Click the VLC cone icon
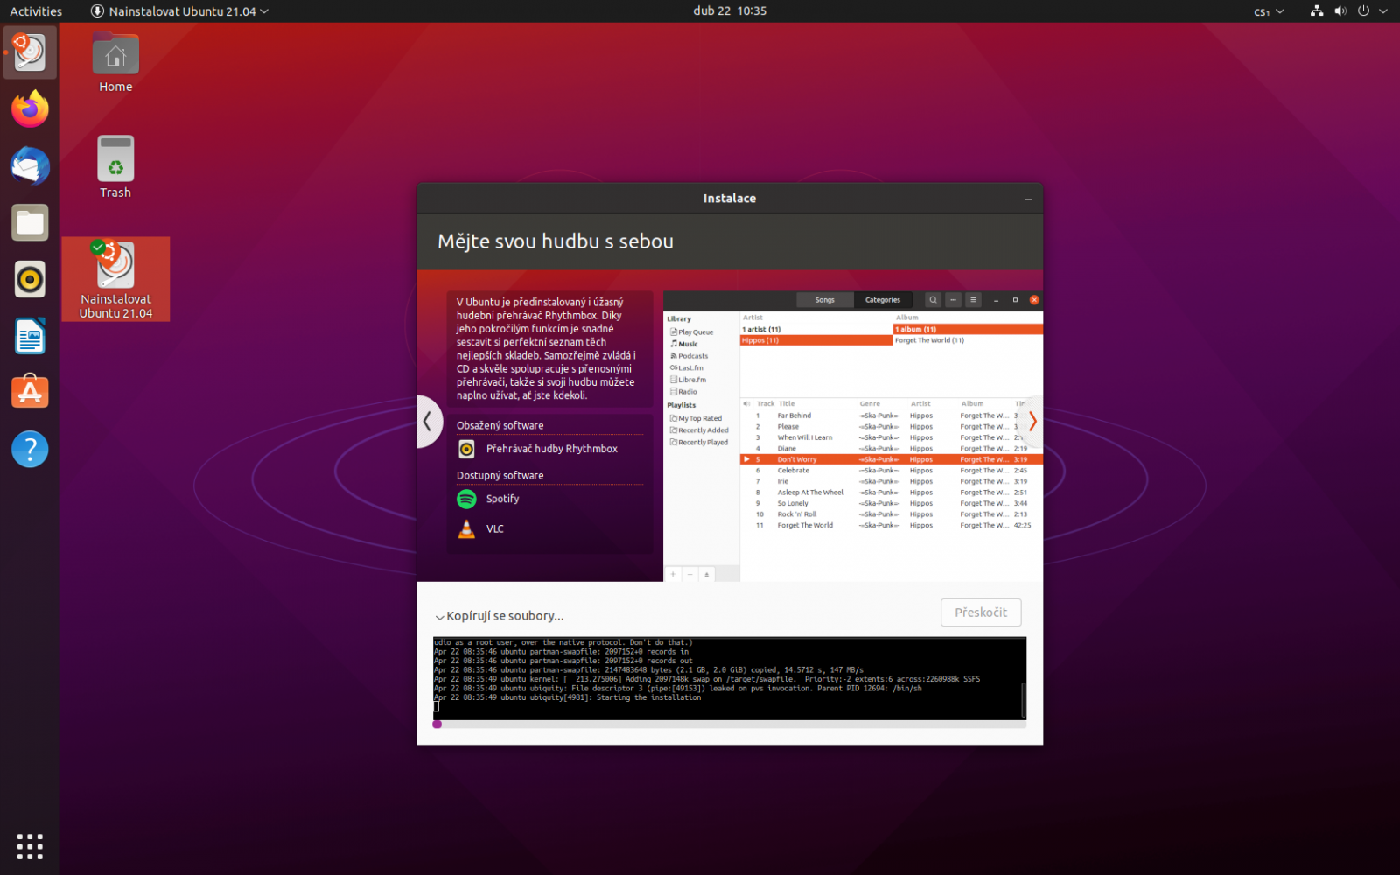 tap(466, 528)
